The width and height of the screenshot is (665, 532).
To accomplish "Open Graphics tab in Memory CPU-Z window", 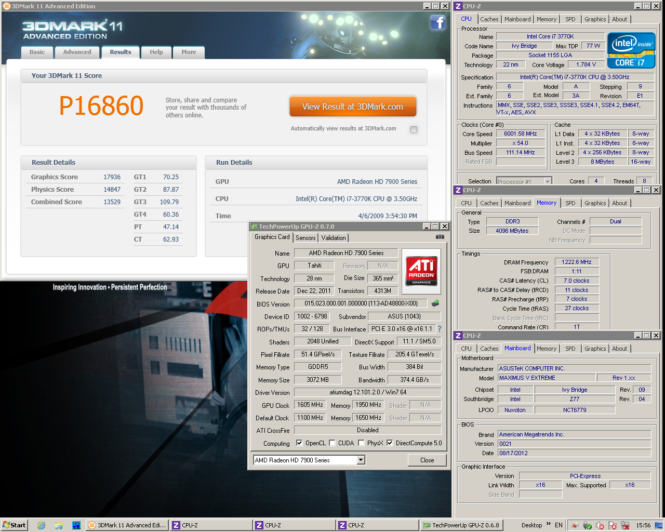I will click(x=595, y=203).
